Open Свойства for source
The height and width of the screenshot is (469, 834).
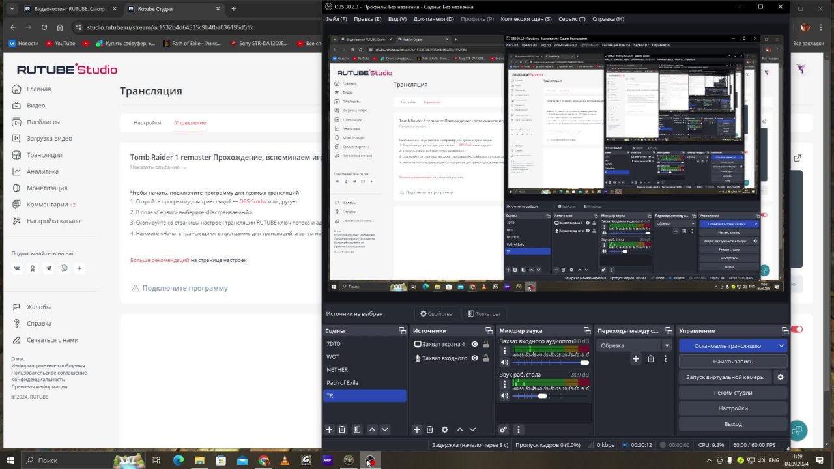(436, 313)
